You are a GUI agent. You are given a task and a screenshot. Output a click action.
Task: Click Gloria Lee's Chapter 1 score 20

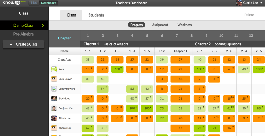pos(180,118)
